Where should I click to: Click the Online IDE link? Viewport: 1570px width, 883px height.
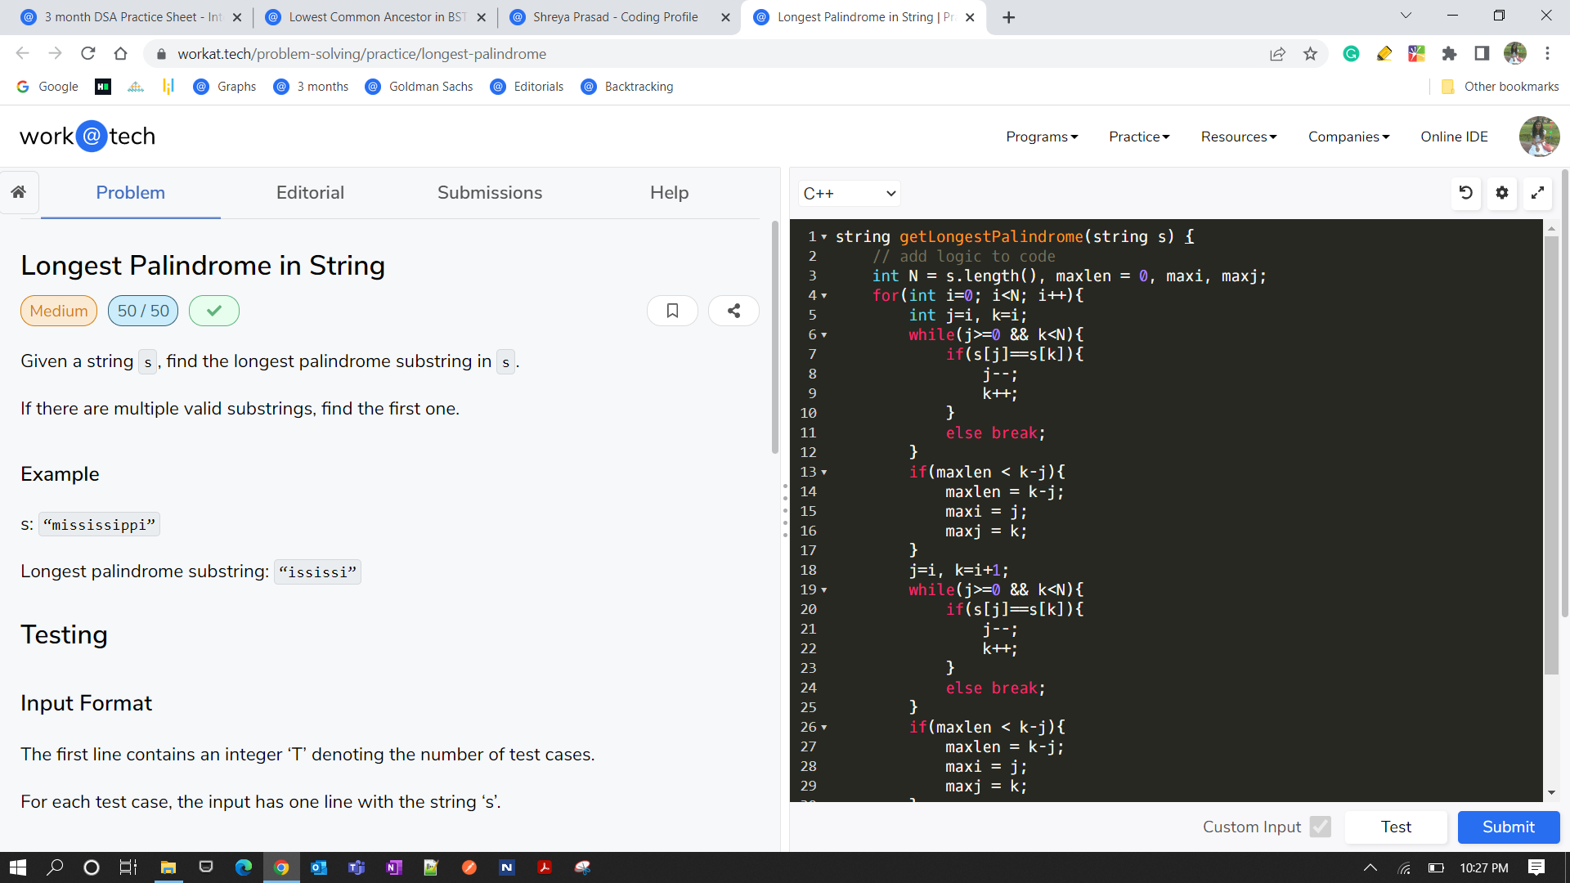click(x=1452, y=135)
